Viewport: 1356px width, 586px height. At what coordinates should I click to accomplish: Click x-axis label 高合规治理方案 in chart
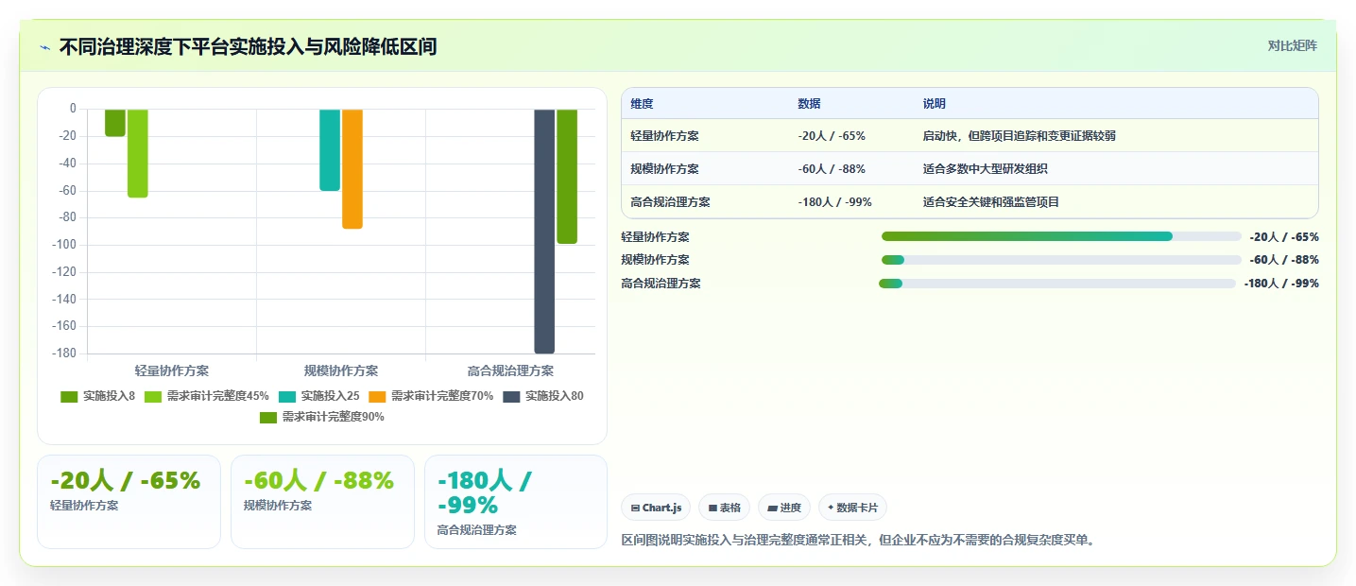click(510, 371)
